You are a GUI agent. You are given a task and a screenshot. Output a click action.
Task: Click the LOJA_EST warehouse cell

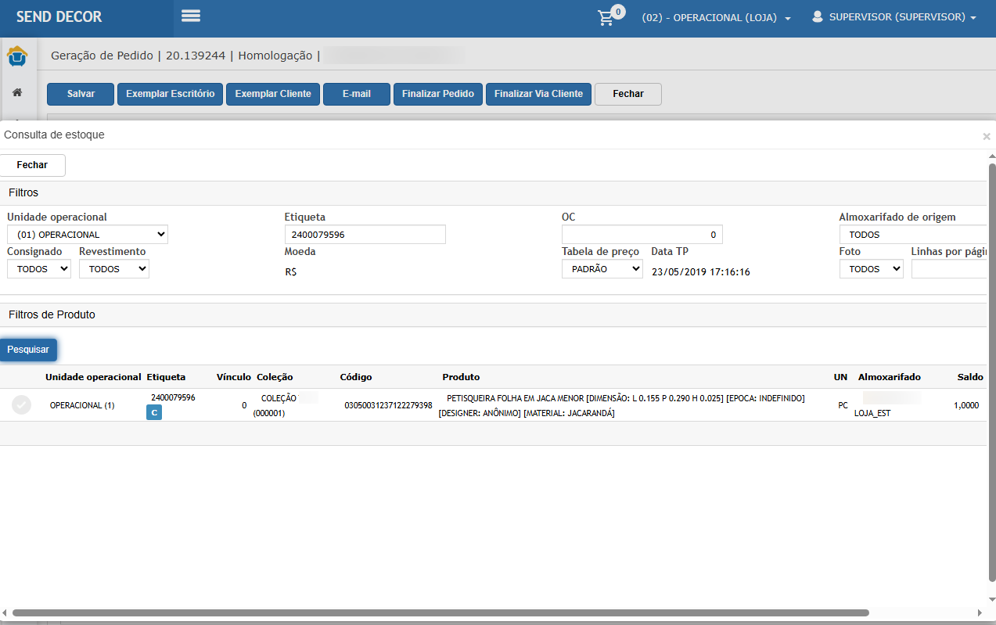(872, 413)
